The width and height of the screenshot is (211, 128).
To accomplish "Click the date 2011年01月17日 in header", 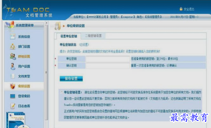I will click(184, 17).
